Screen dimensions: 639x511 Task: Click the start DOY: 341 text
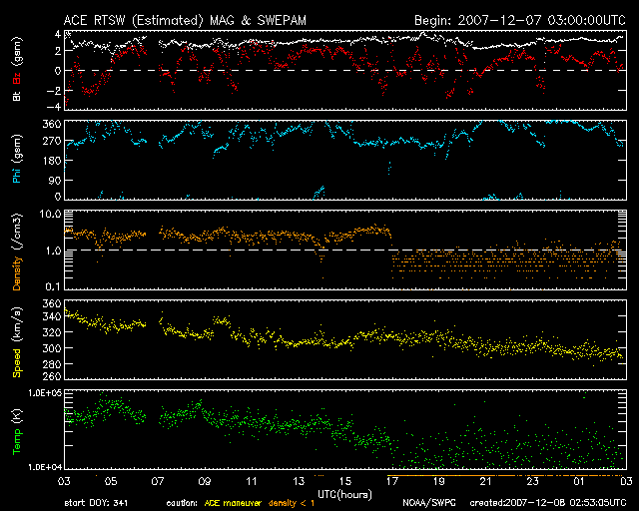(97, 504)
